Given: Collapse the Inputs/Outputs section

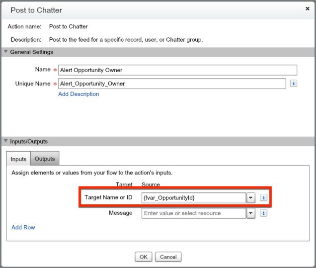Looking at the screenshot, I should click(5, 141).
